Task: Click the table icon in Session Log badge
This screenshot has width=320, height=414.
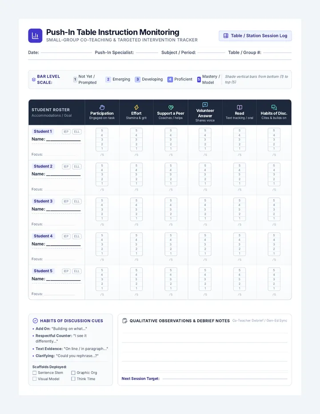Action: 226,36
